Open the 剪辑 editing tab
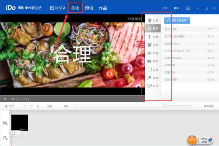Image resolution: width=219 pixels, height=146 pixels. coord(89,8)
